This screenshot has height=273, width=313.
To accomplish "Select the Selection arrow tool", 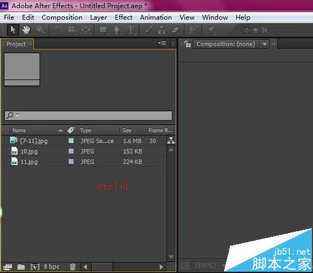I will tap(13, 30).
